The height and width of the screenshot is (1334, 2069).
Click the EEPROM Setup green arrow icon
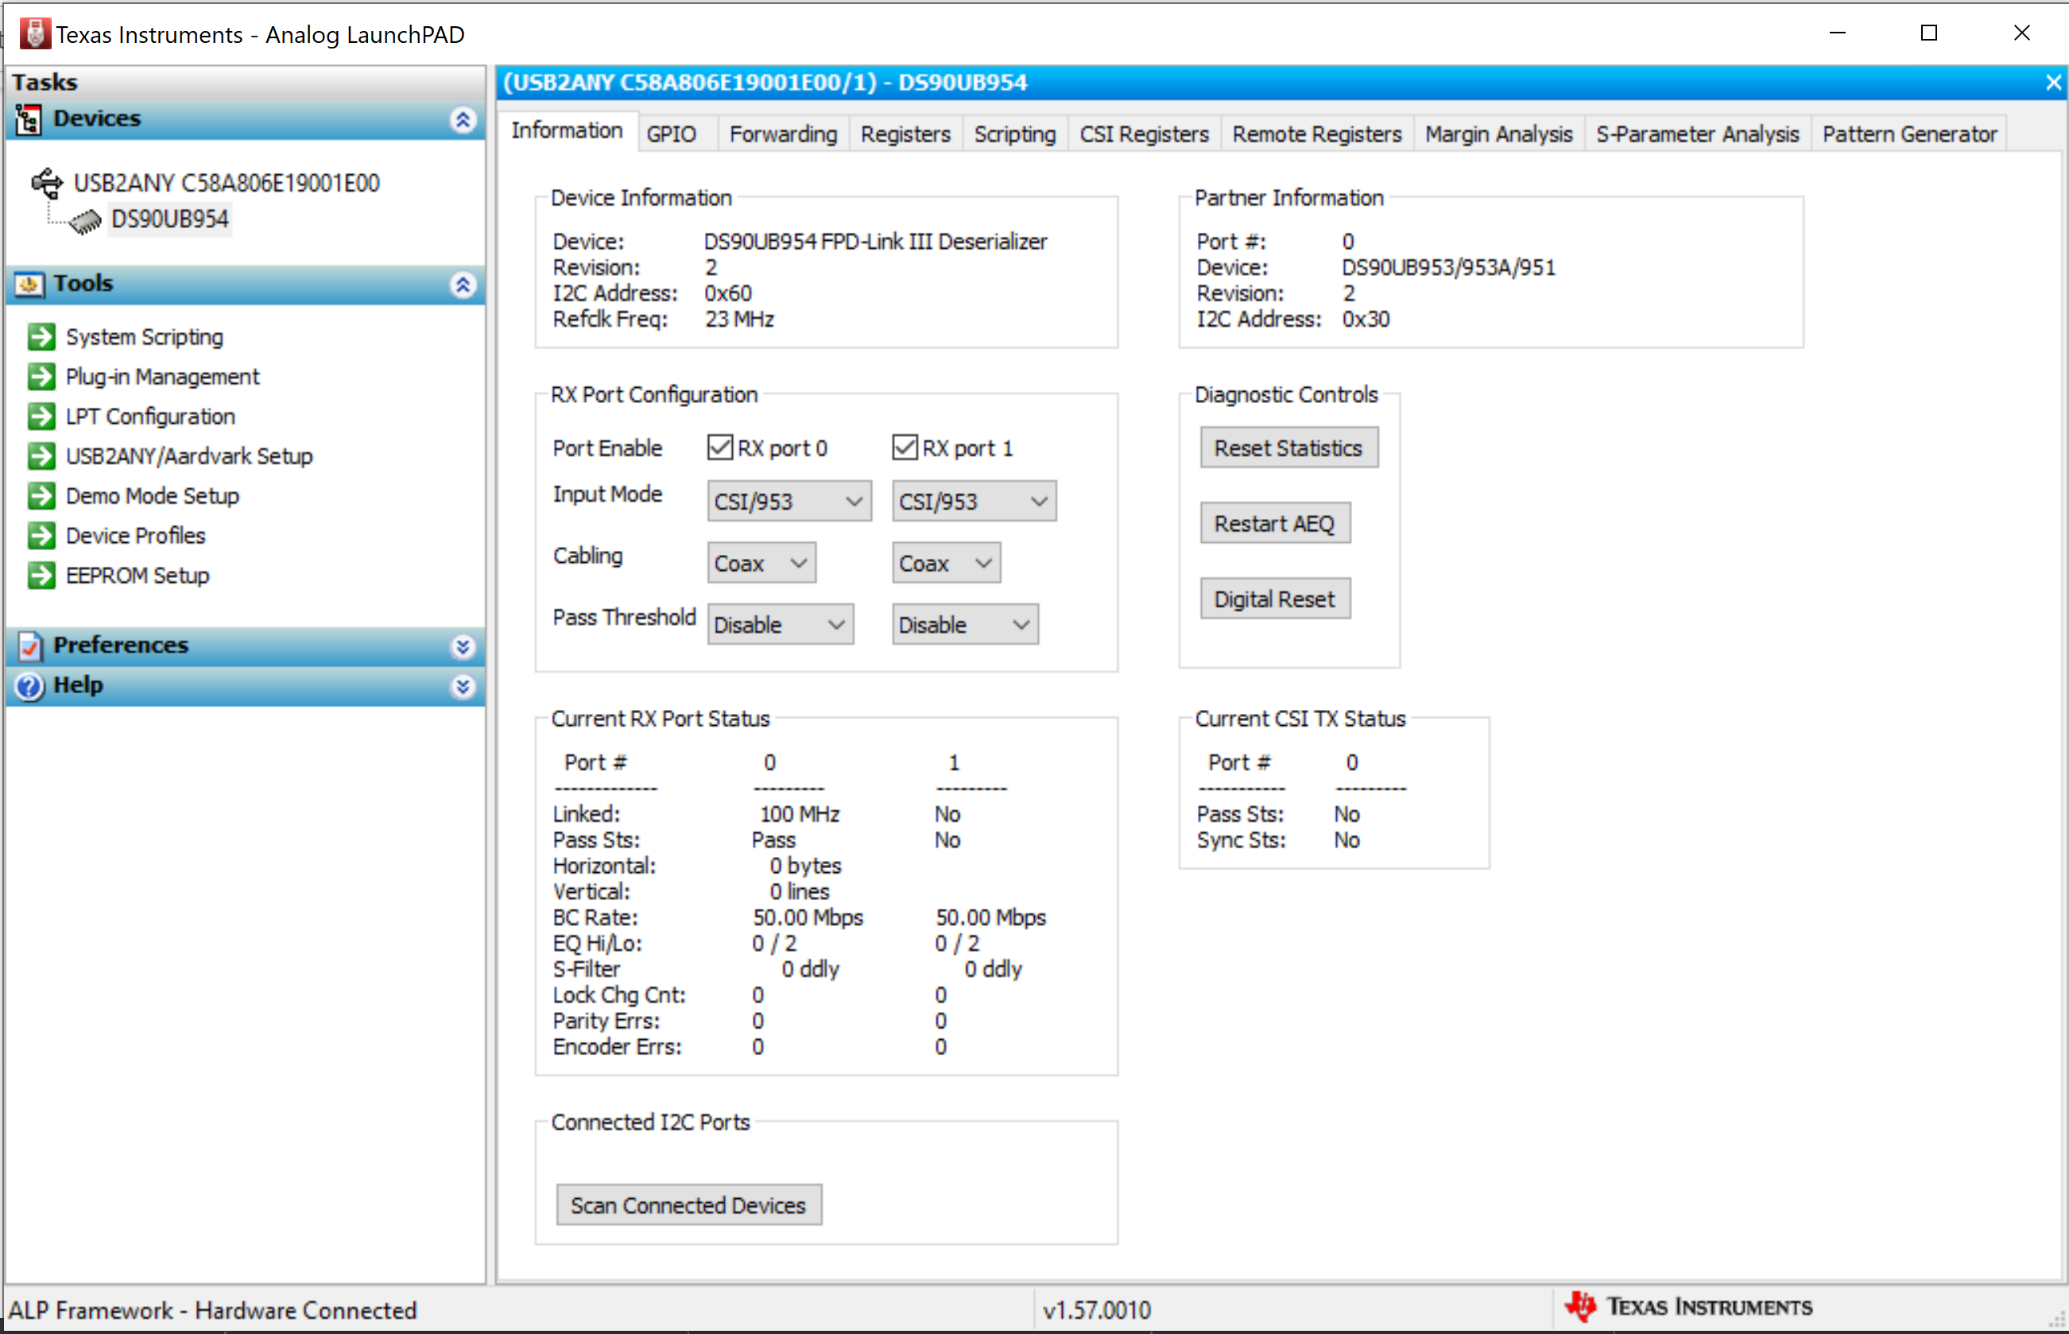pyautogui.click(x=41, y=576)
